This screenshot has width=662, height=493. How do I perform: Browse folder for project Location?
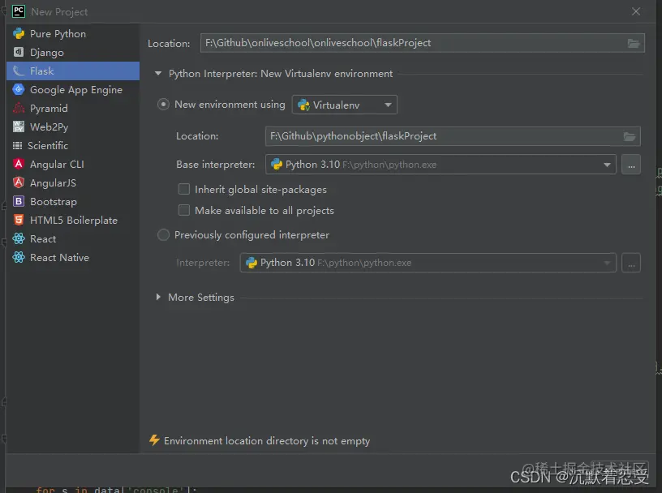click(634, 43)
